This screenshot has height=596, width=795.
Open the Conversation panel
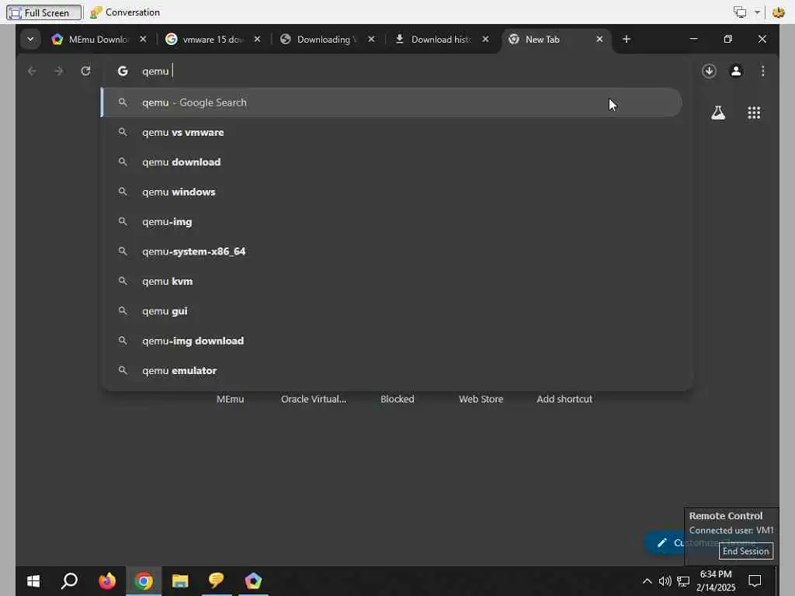pos(125,12)
